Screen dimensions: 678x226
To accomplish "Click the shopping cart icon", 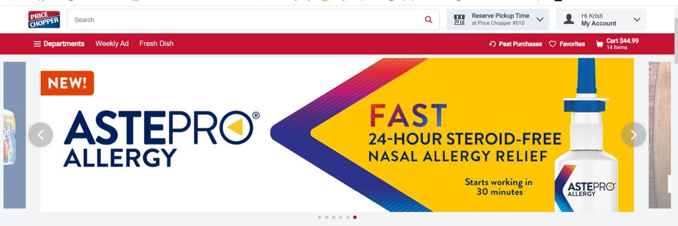I will 599,44.
